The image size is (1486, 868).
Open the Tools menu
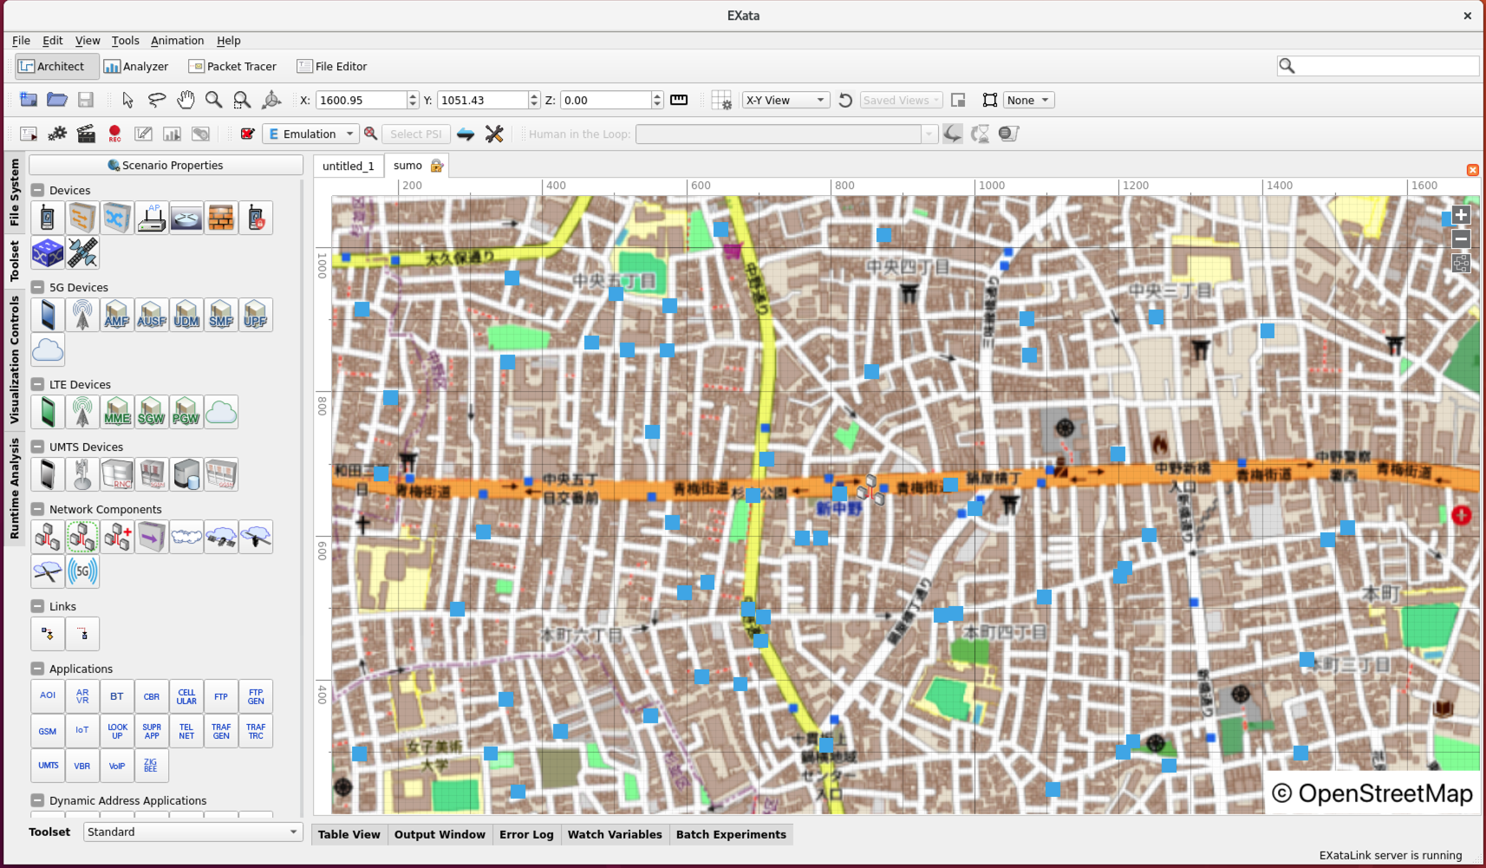(125, 41)
